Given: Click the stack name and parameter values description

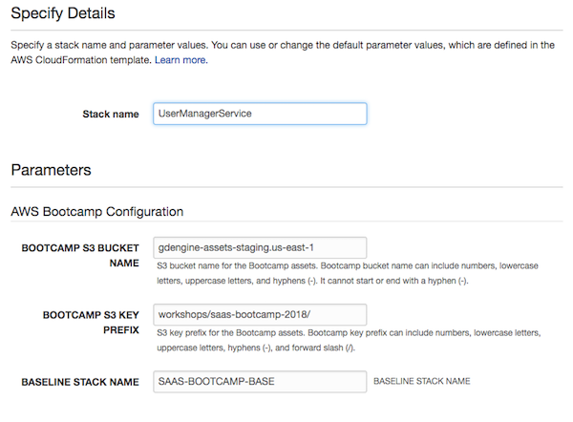Looking at the screenshot, I should coord(283,53).
